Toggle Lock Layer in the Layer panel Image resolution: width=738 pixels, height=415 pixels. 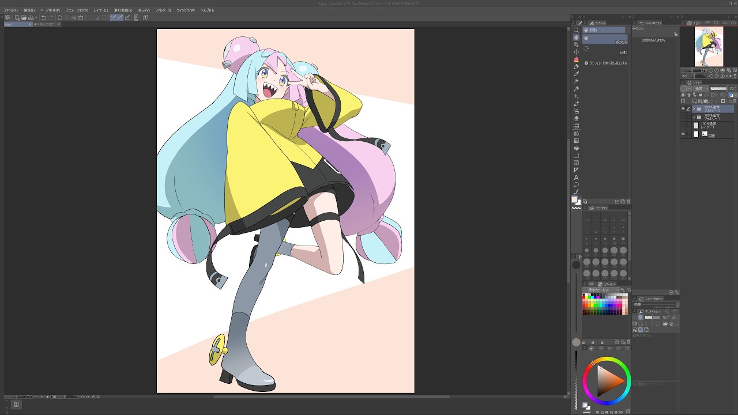(x=701, y=95)
